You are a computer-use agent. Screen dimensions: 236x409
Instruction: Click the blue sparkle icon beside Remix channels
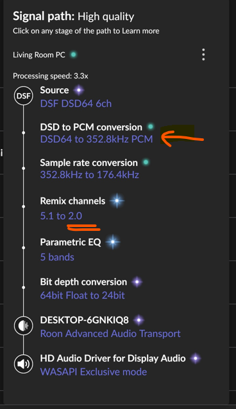117,201
